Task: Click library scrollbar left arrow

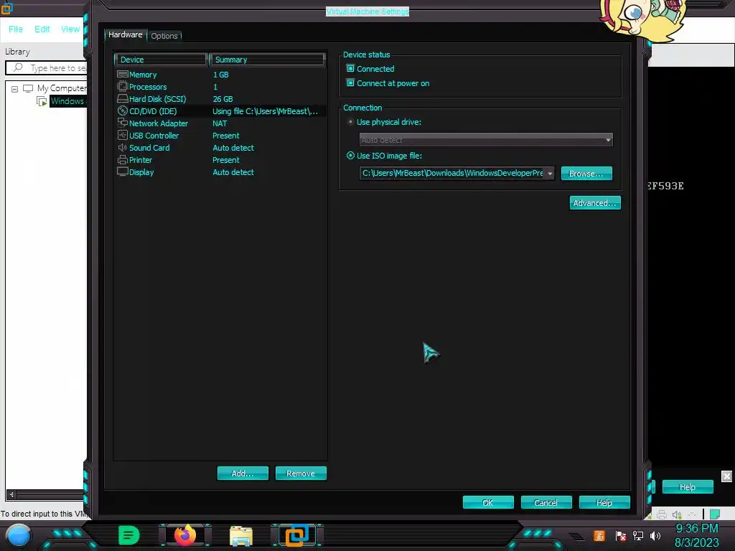Action: [x=11, y=494]
